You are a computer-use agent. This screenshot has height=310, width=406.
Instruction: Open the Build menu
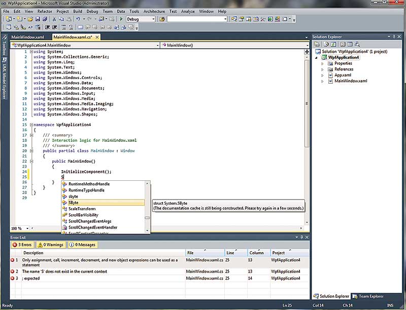pos(78,11)
